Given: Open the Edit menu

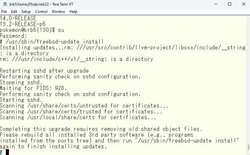Looking at the screenshot, I should (14, 12).
